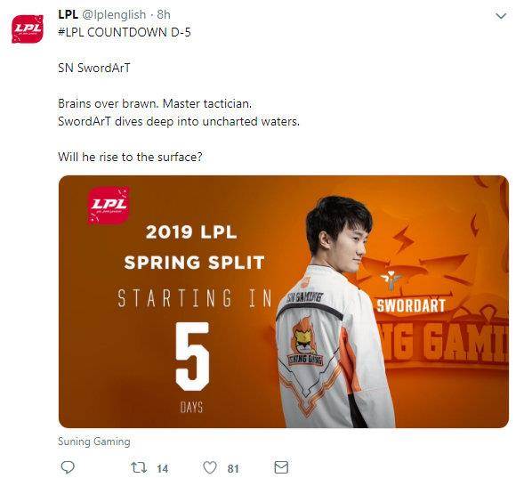
Task: Follow the #LPL hashtag link
Action: (71, 32)
